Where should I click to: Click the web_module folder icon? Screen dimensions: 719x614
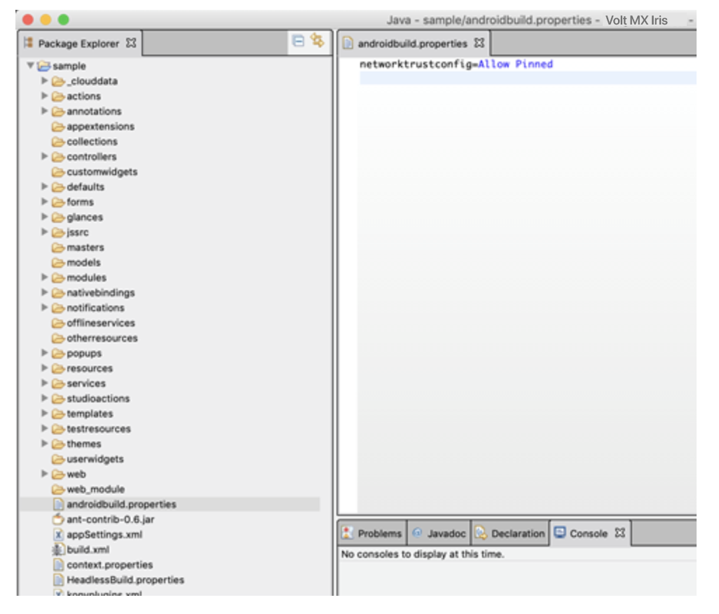pyautogui.click(x=58, y=490)
